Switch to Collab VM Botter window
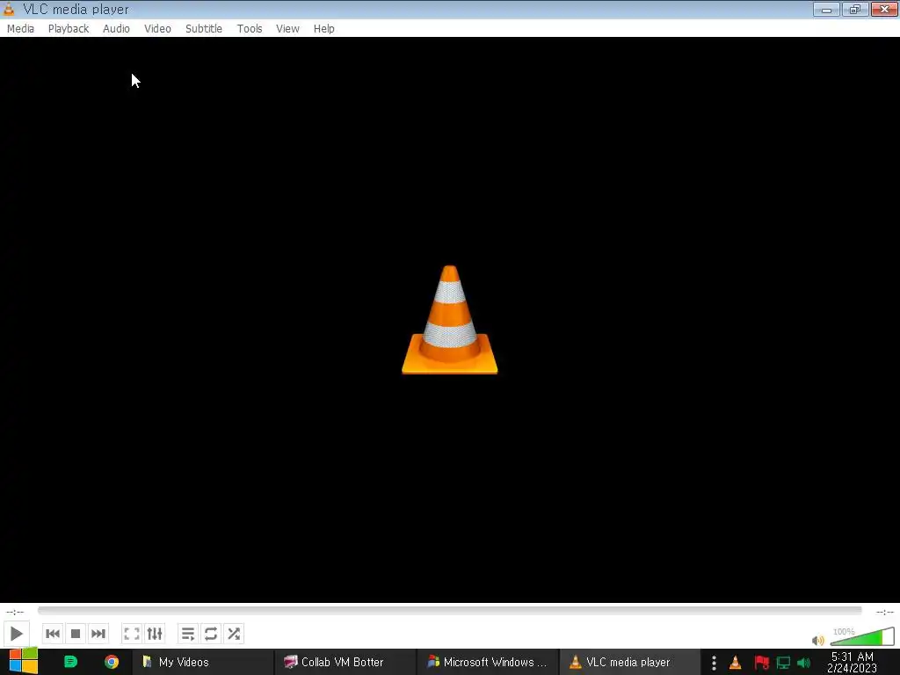The width and height of the screenshot is (900, 675). click(345, 662)
